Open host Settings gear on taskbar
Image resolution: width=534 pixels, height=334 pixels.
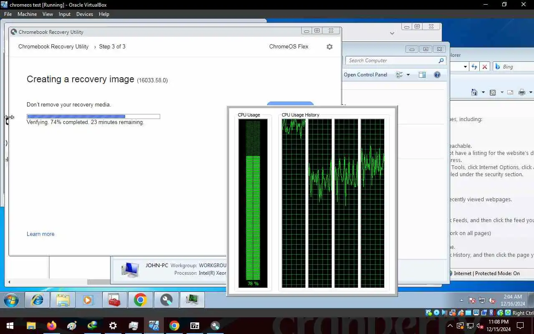(x=113, y=326)
